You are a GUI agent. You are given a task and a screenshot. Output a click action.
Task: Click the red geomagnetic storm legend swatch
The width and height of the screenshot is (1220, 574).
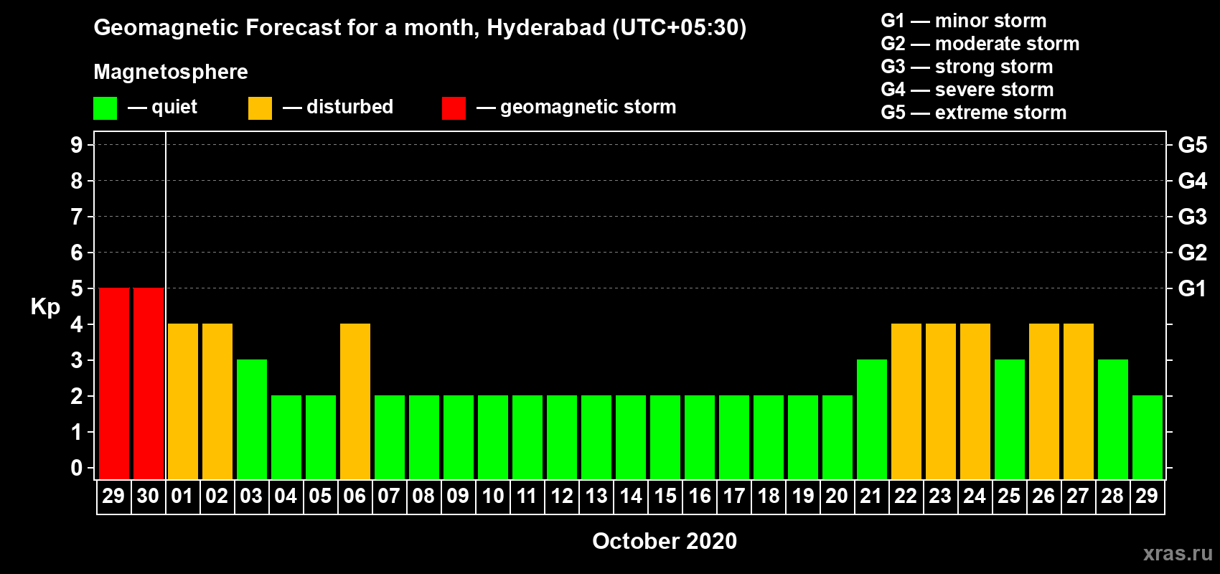(x=454, y=108)
